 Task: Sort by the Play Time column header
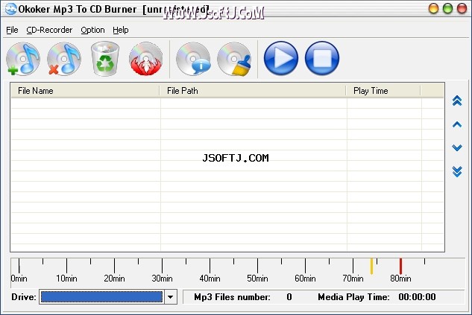pyautogui.click(x=383, y=90)
